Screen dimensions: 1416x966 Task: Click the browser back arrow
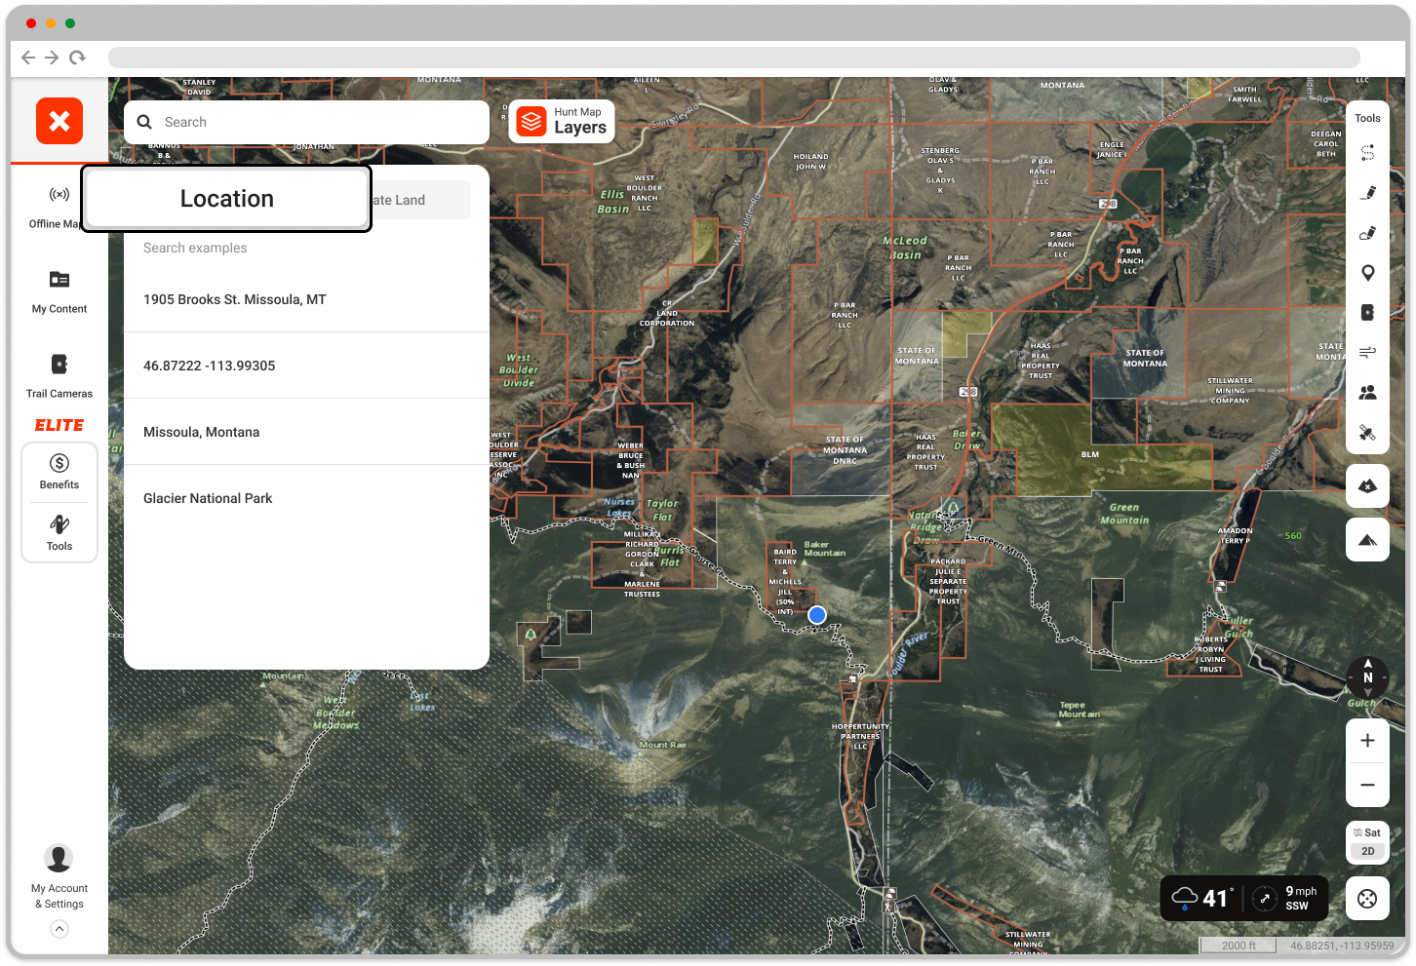[27, 58]
